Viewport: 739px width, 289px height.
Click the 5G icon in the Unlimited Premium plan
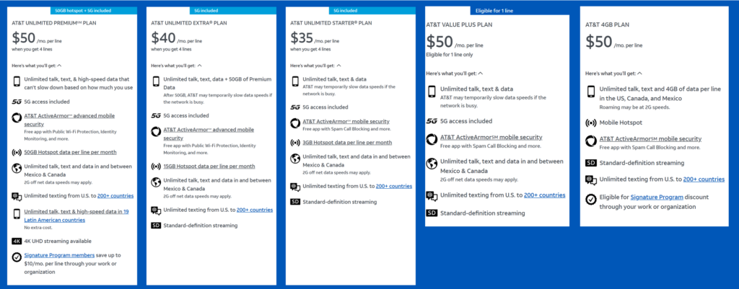17,101
